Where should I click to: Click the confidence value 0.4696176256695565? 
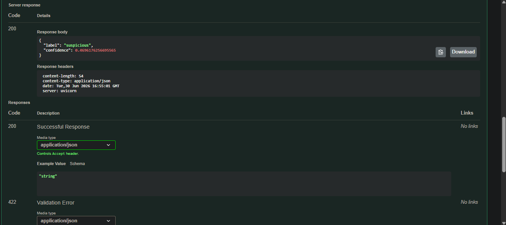pyautogui.click(x=95, y=50)
